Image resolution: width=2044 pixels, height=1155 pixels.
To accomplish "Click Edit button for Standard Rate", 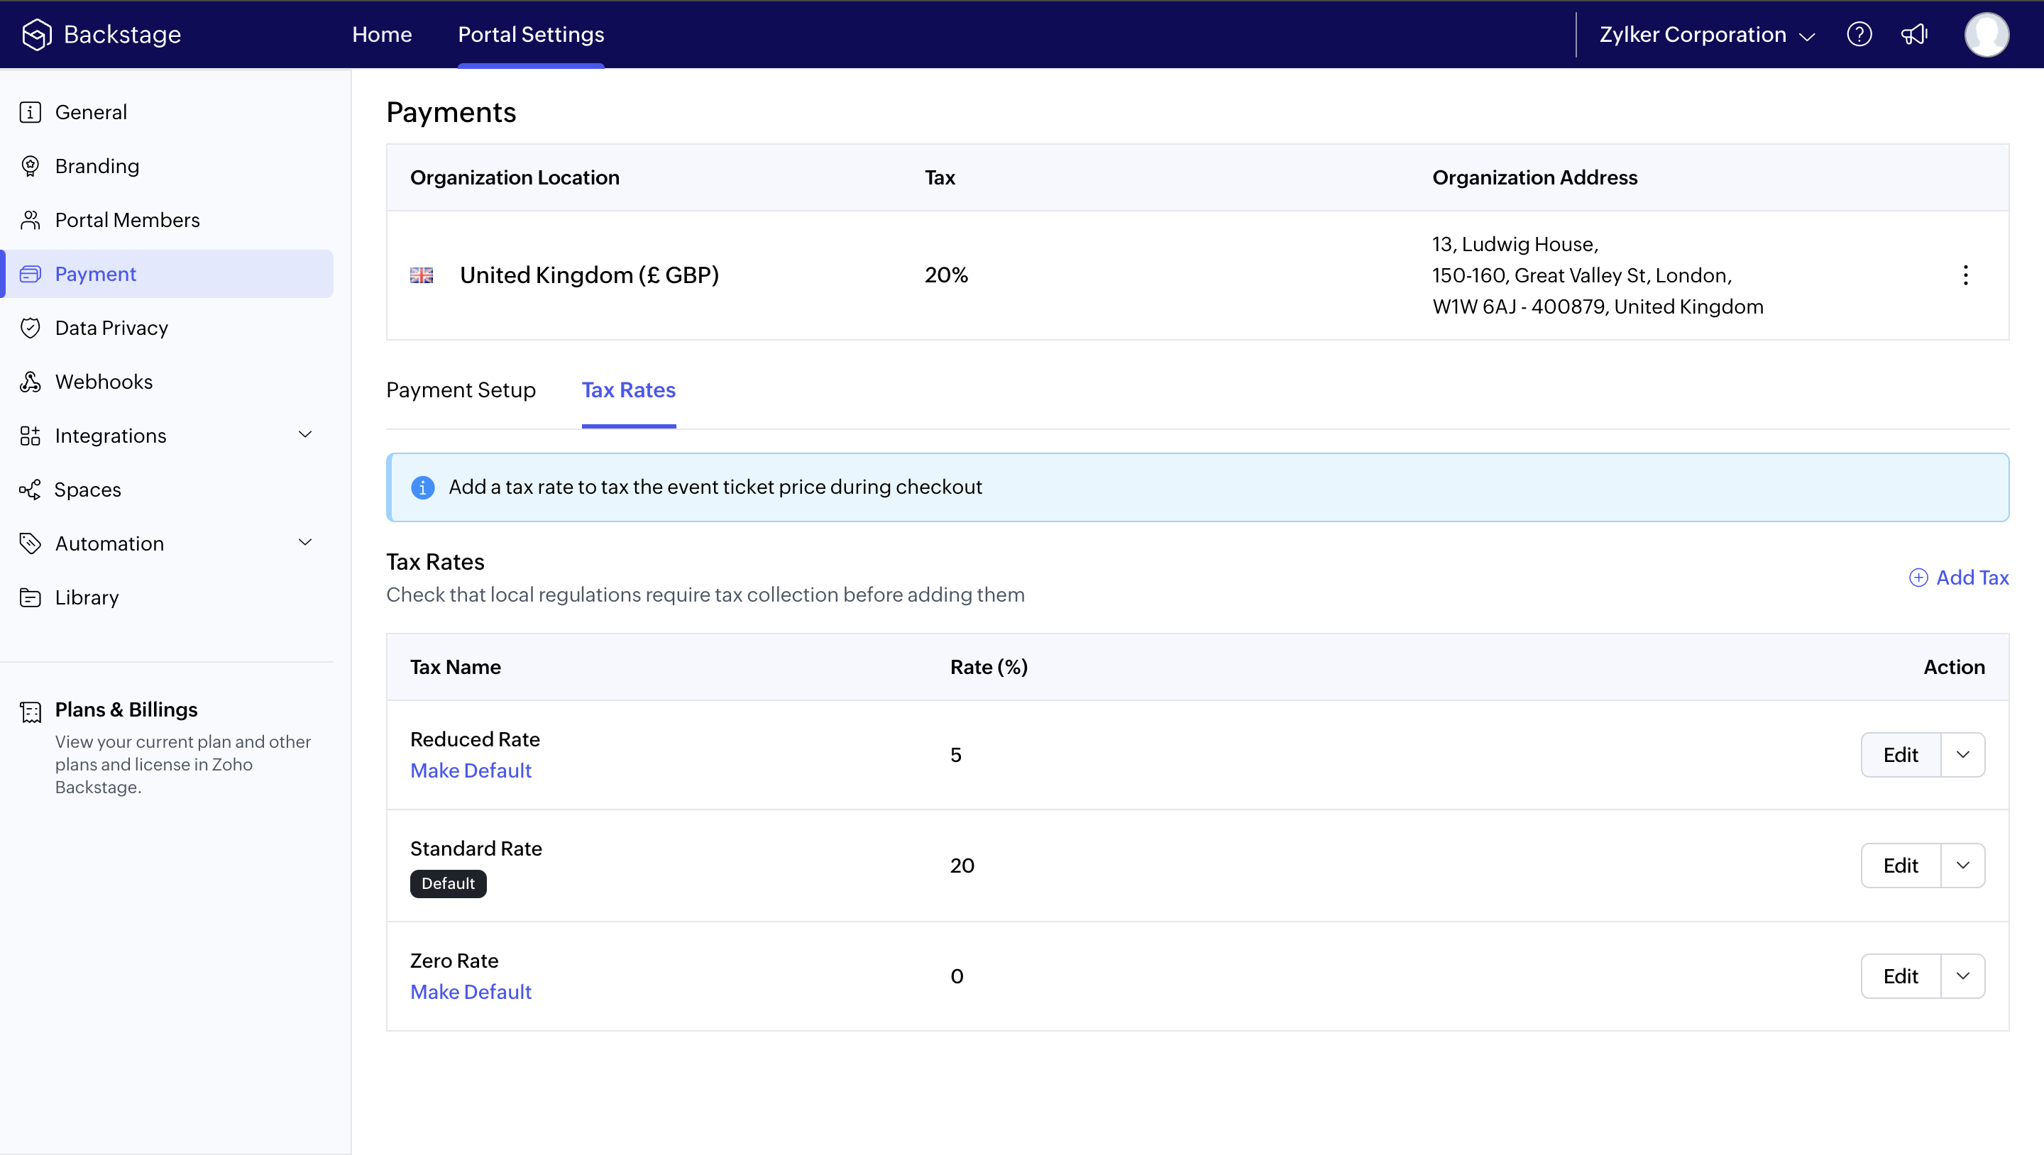I will pyautogui.click(x=1901, y=866).
